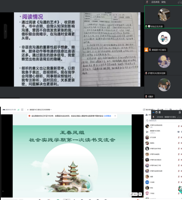Toggle mic icon on the bottom video tile label
The image size is (182, 200).
pos(146,97)
